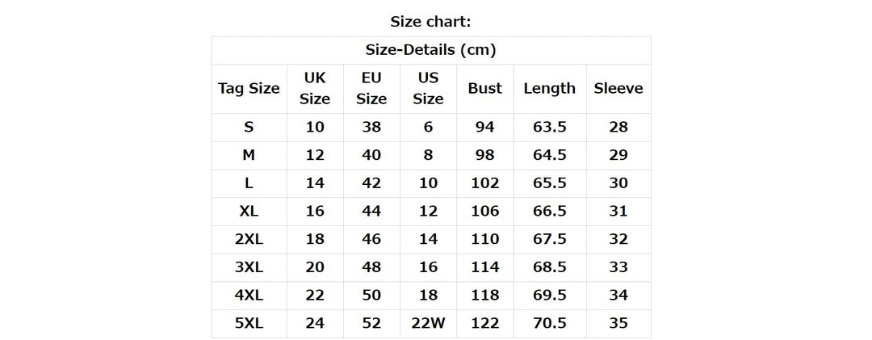This screenshot has width=872, height=340.
Task: Select the 'EU Size' column header
Action: tap(371, 89)
